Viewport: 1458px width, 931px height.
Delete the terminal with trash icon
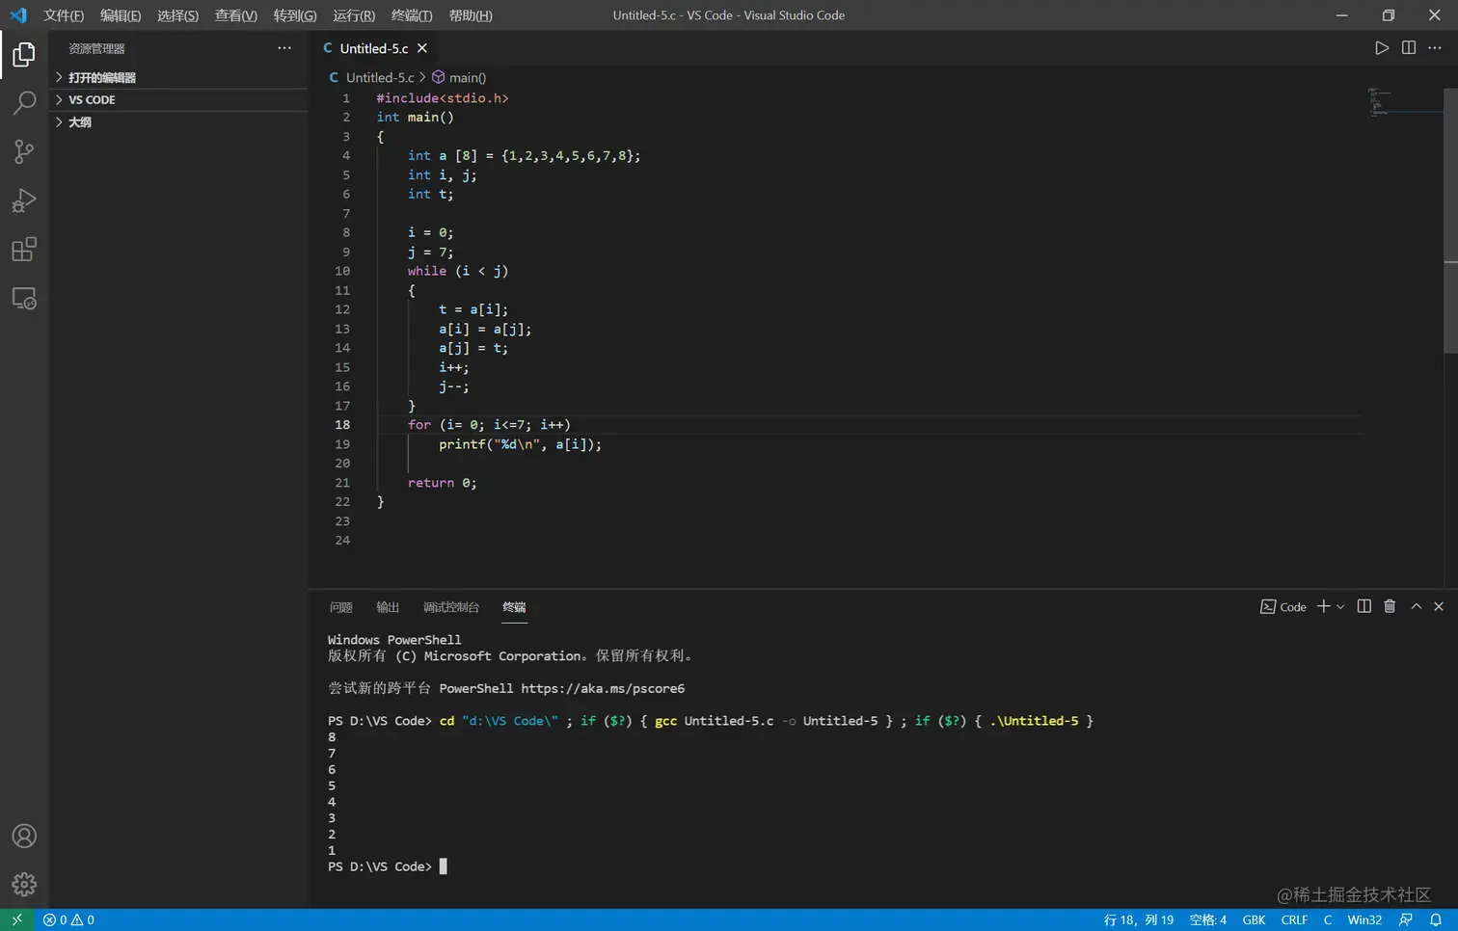click(x=1390, y=606)
